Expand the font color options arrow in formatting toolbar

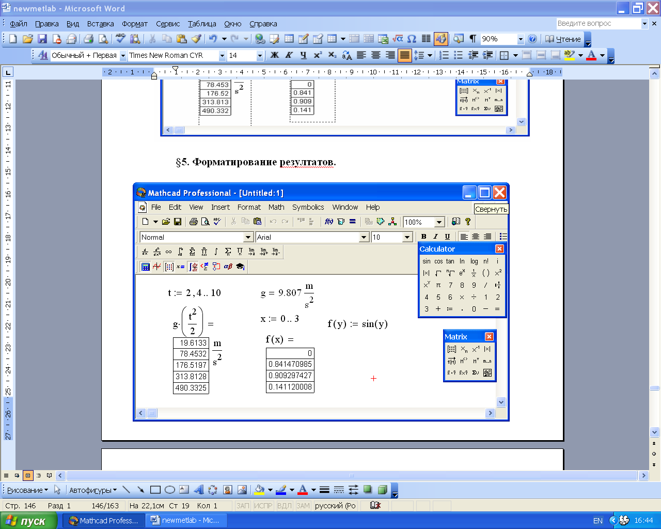tap(602, 55)
